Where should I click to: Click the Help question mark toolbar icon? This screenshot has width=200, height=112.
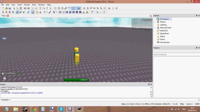(x=47, y=8)
